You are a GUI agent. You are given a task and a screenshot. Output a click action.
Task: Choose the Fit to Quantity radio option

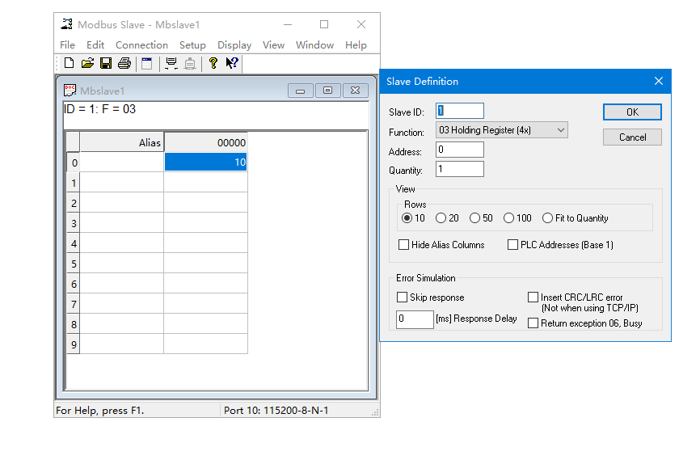548,218
